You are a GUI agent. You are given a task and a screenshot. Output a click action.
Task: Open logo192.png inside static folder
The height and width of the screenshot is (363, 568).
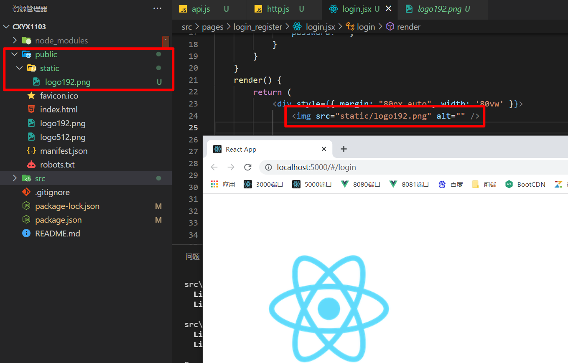tap(68, 82)
